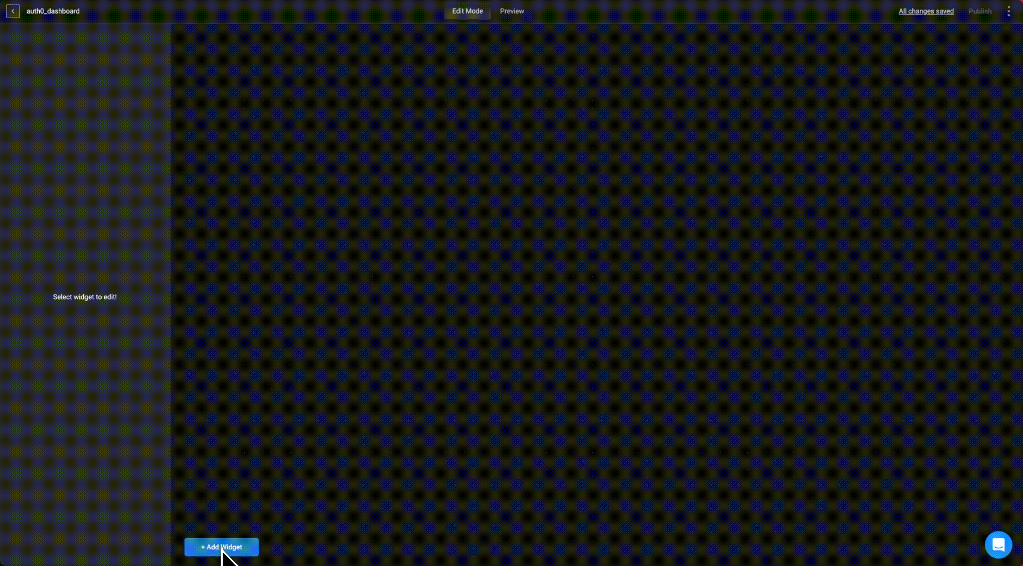Switch to the Edit Mode tab
This screenshot has height=566, width=1023.
click(x=467, y=11)
